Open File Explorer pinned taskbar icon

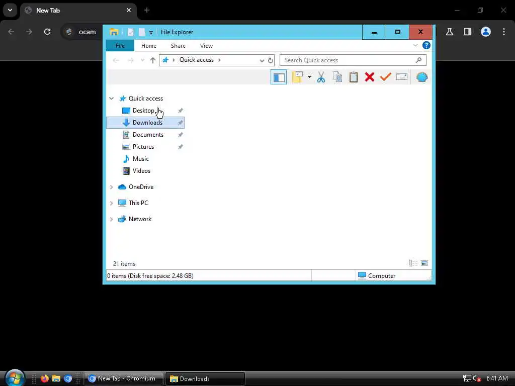pyautogui.click(x=56, y=378)
